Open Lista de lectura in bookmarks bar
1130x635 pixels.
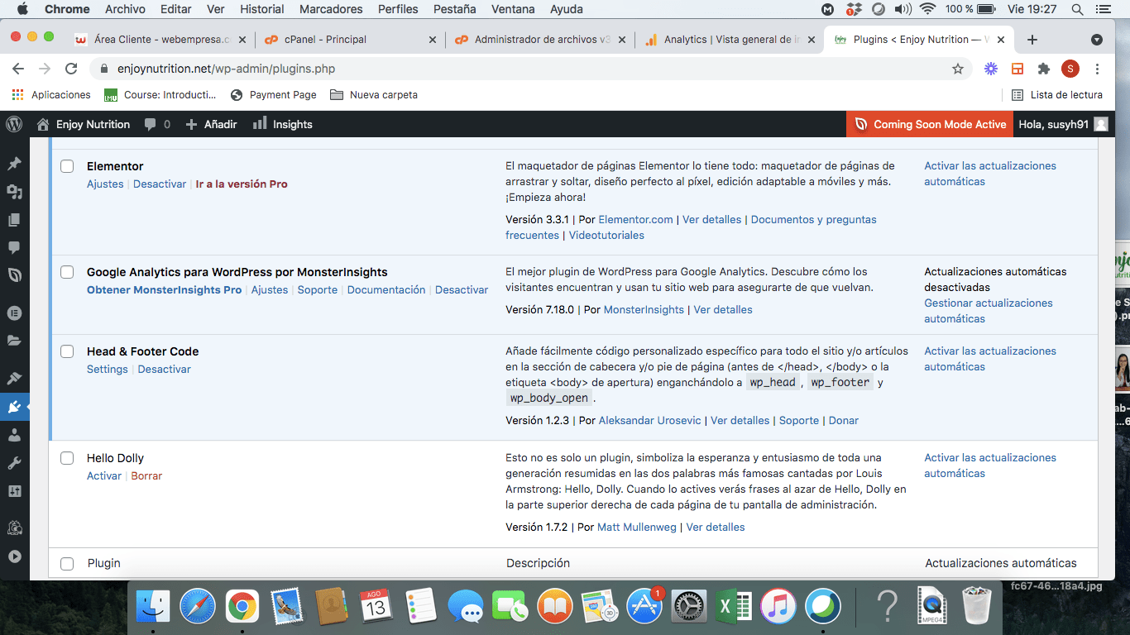tap(1057, 95)
